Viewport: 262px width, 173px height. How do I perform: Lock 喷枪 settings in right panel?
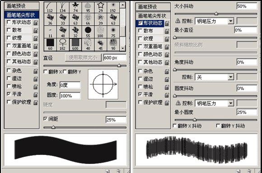(167, 87)
